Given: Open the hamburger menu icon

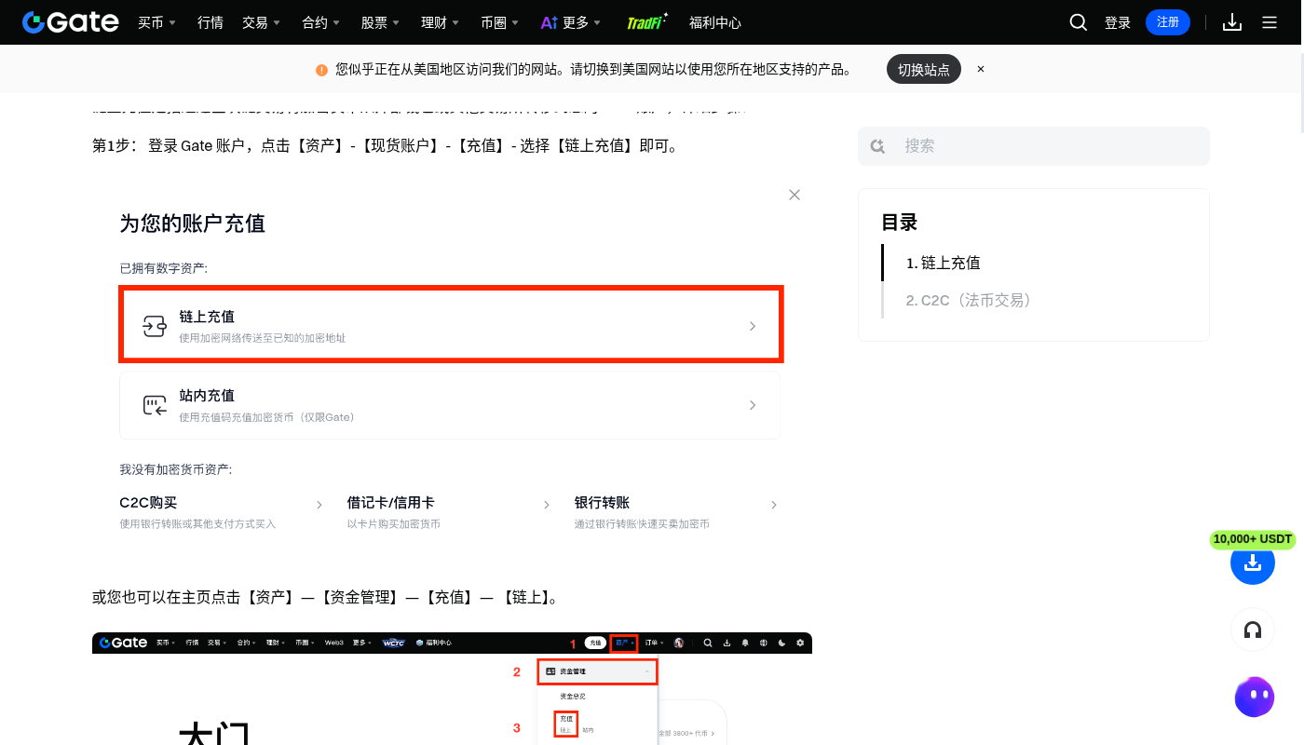Looking at the screenshot, I should tap(1270, 22).
